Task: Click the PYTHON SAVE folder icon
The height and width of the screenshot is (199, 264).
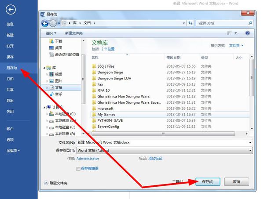Action: point(94,120)
